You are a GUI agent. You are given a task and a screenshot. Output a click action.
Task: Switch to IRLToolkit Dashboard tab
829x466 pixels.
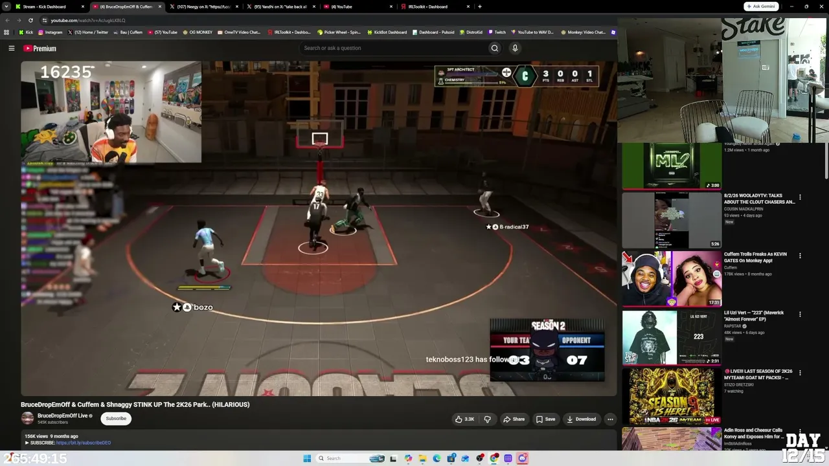tap(434, 6)
